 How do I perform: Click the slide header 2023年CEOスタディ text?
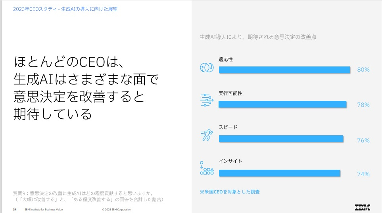(x=65, y=9)
